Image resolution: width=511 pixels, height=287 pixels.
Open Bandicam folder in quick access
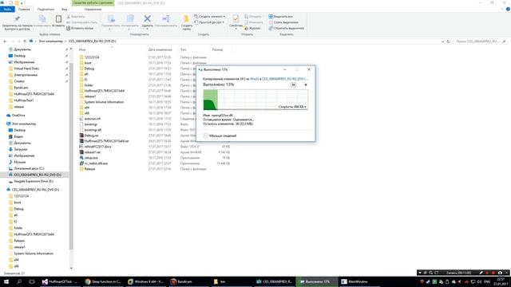click(x=21, y=88)
